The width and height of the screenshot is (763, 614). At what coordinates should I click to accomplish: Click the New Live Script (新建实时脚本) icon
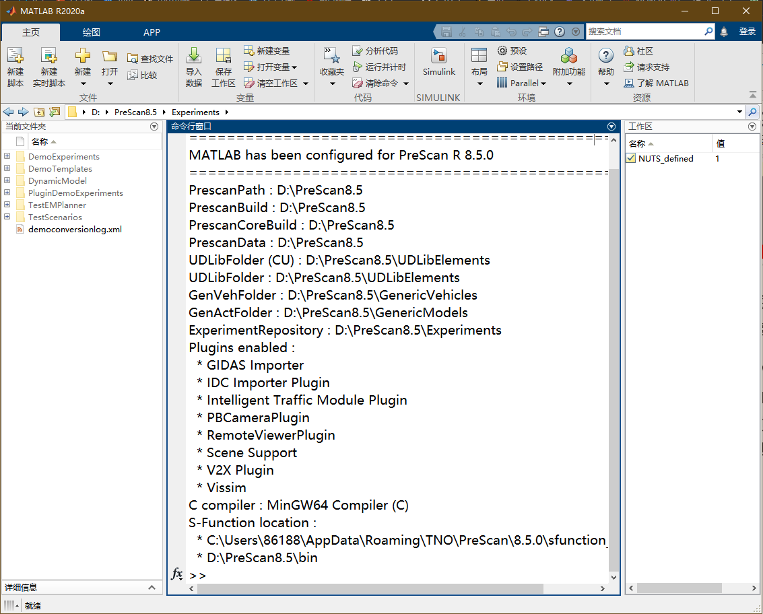pos(48,56)
